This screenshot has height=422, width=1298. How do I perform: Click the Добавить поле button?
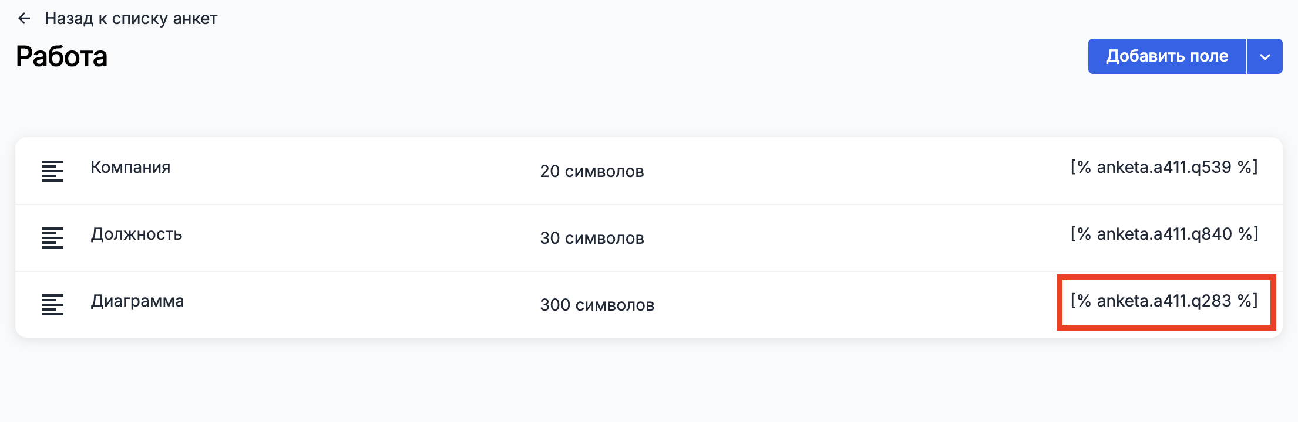pyautogui.click(x=1167, y=56)
